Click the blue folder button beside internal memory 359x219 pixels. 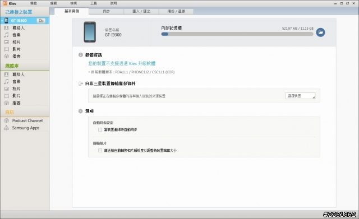coord(320,32)
